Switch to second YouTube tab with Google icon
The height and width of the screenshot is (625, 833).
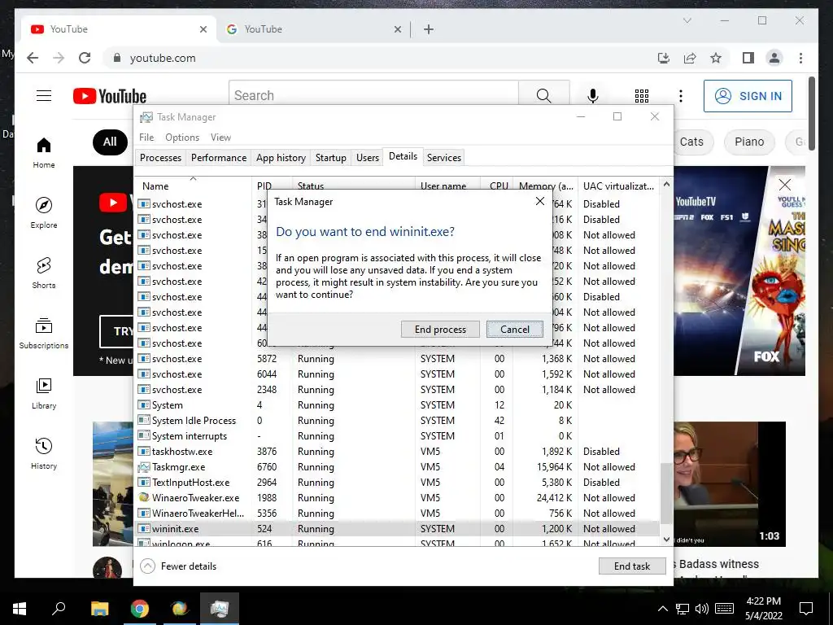pyautogui.click(x=313, y=29)
